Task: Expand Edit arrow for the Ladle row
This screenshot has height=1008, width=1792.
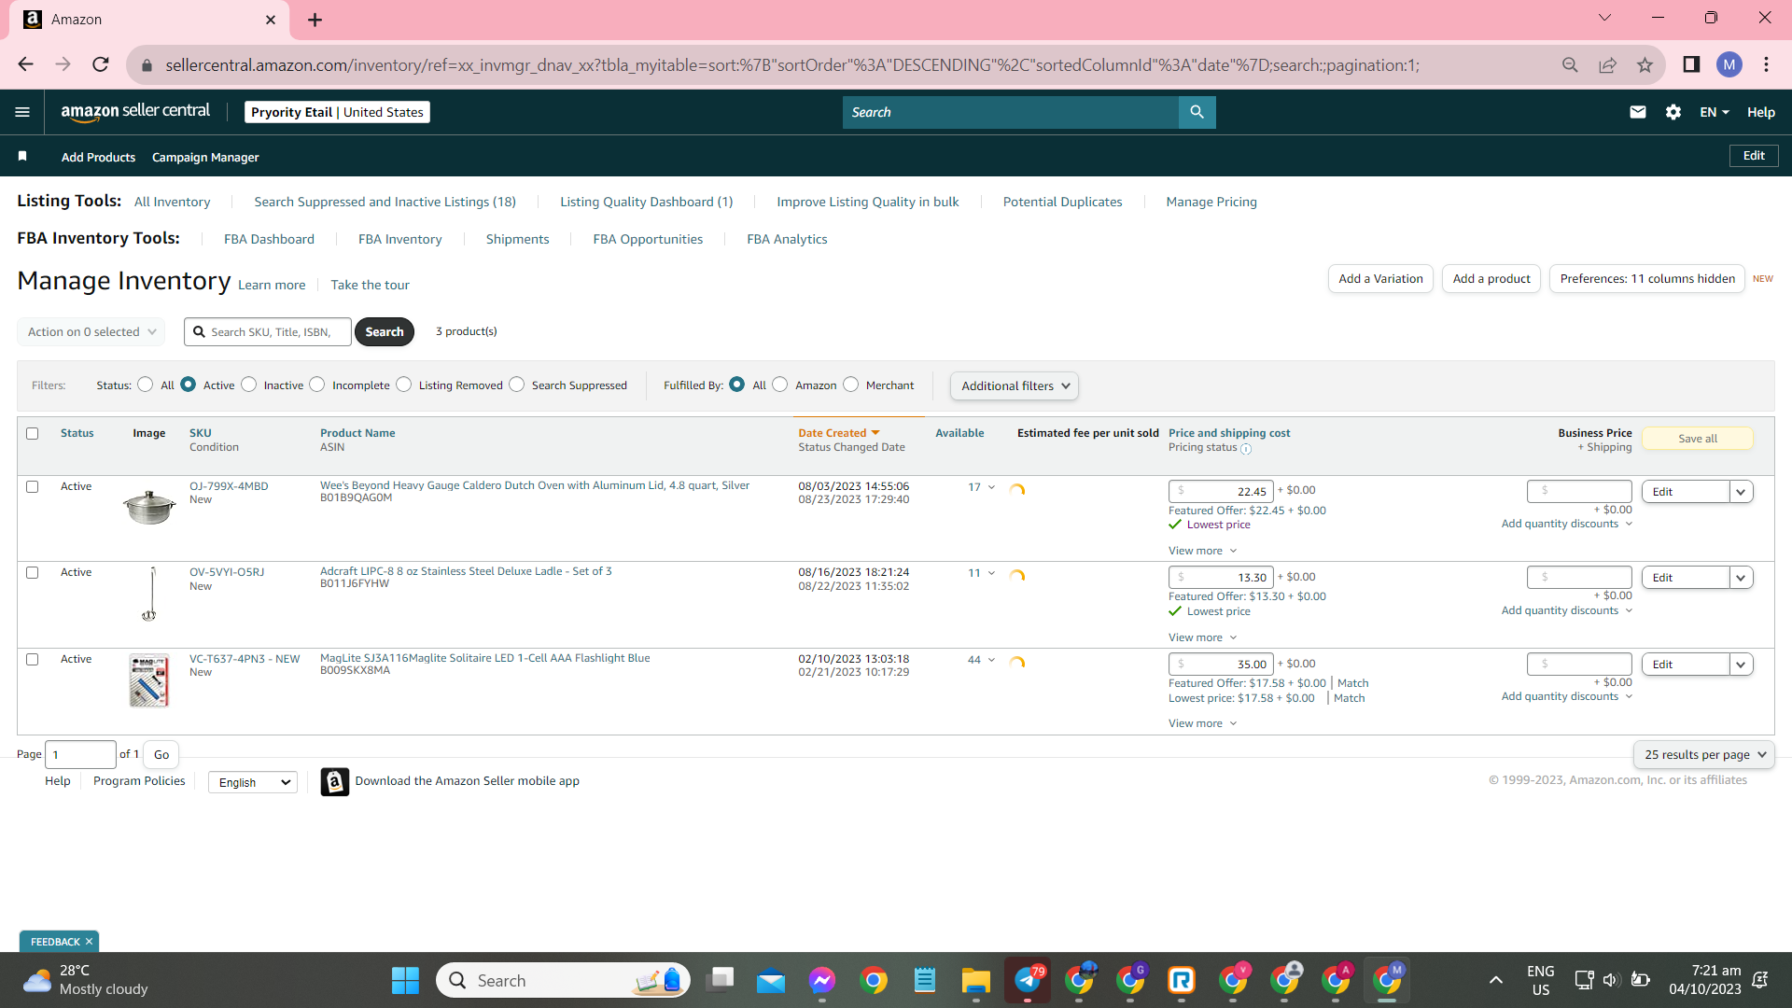Action: 1741,578
